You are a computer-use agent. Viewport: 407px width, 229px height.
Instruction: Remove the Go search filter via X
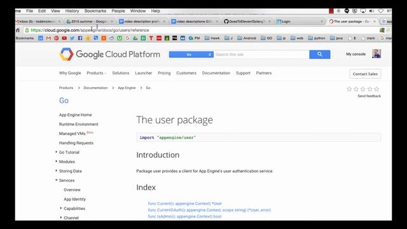[210, 55]
